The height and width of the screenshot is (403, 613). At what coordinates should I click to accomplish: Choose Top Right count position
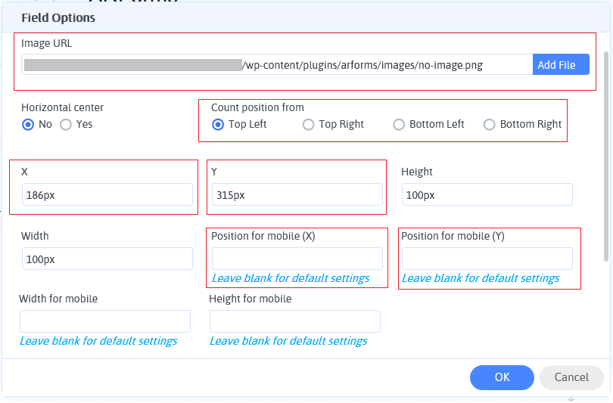pyautogui.click(x=308, y=125)
